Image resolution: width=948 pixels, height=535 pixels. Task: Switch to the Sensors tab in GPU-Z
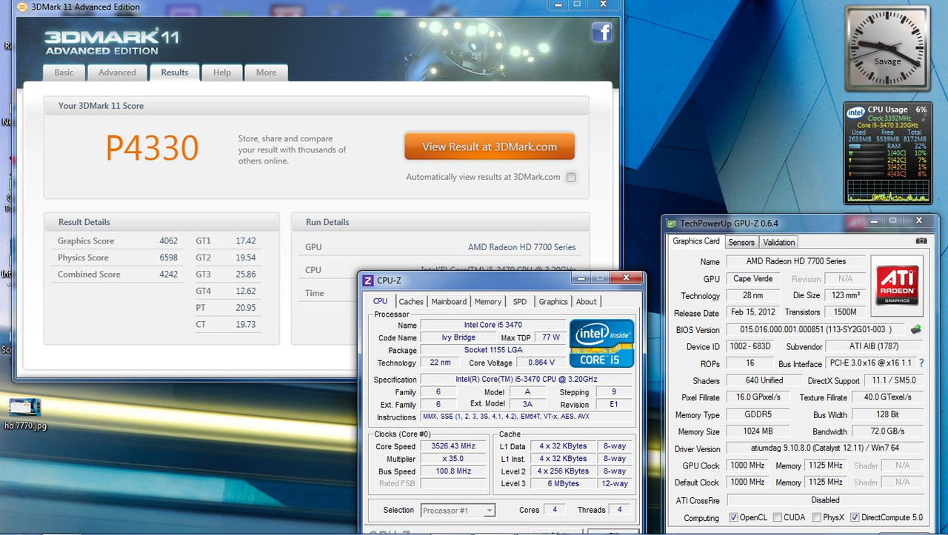click(741, 242)
